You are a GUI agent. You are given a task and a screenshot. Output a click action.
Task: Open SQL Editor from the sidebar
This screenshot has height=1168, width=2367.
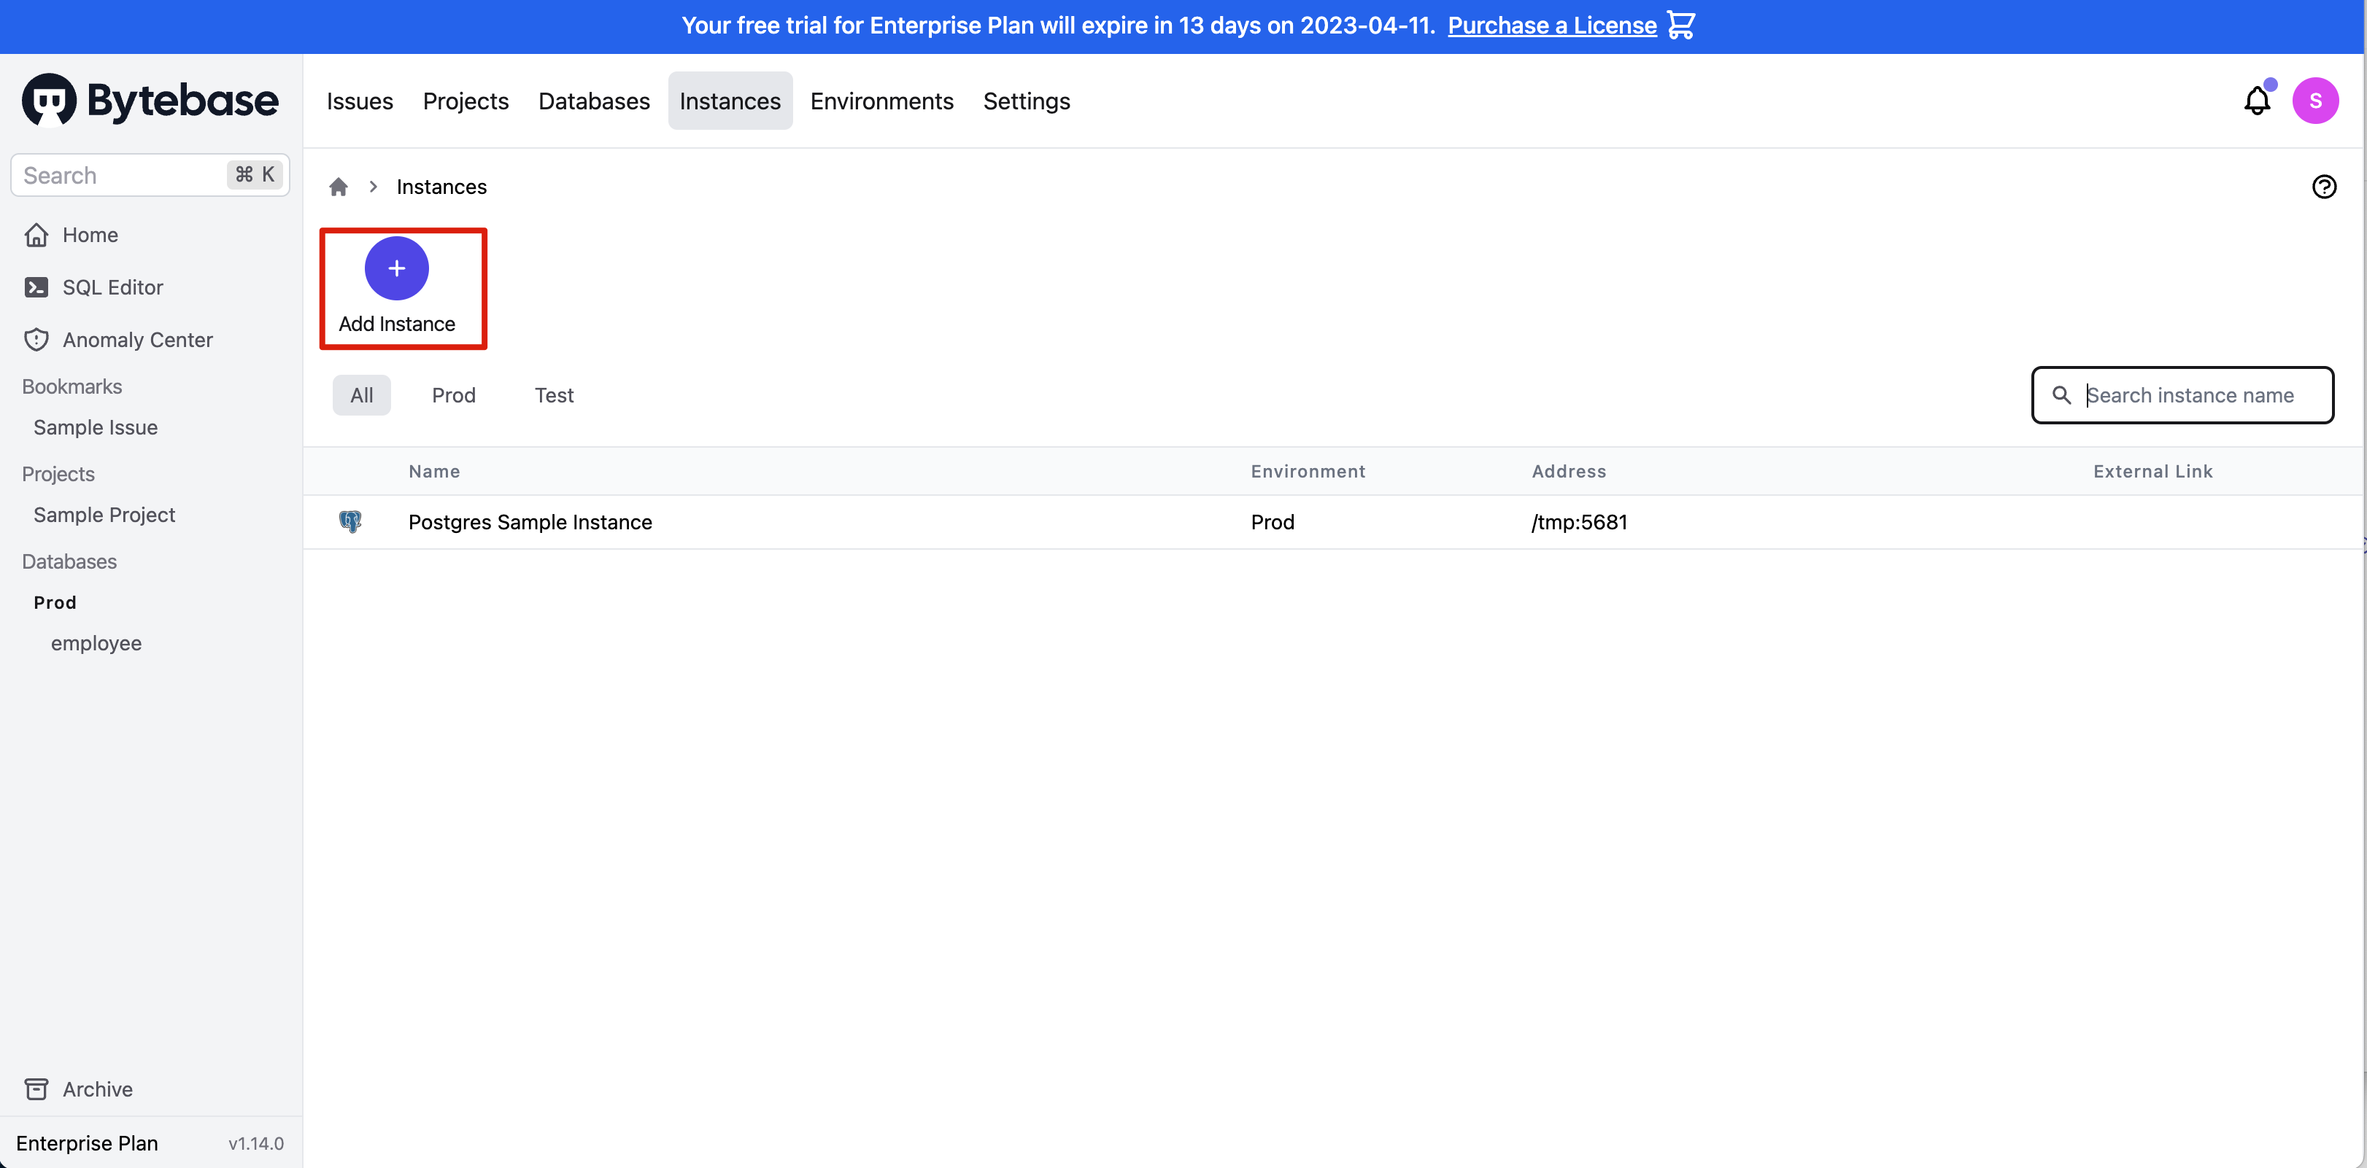tap(112, 287)
